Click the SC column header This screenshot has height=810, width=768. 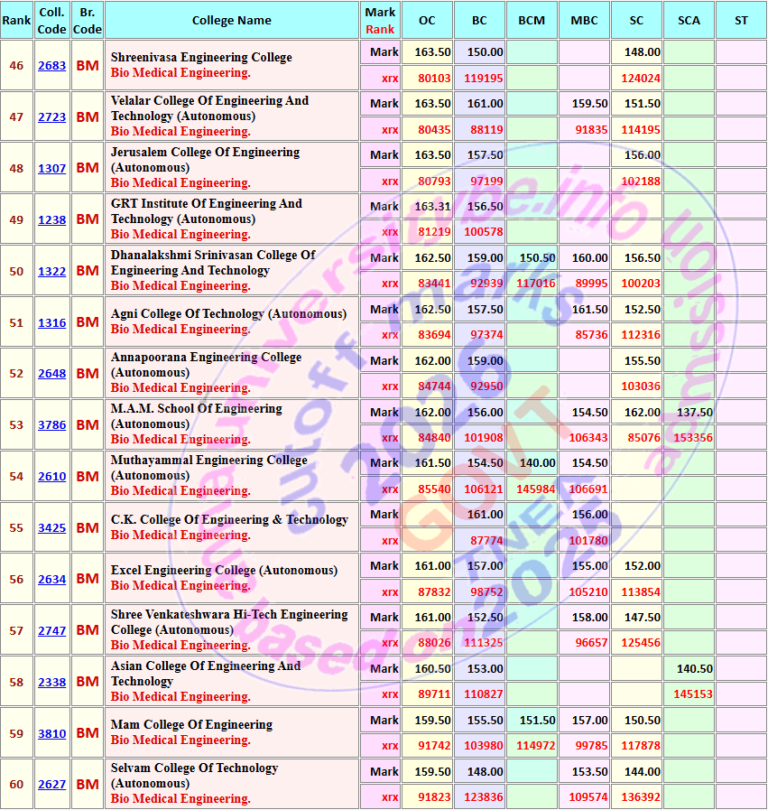pyautogui.click(x=636, y=20)
